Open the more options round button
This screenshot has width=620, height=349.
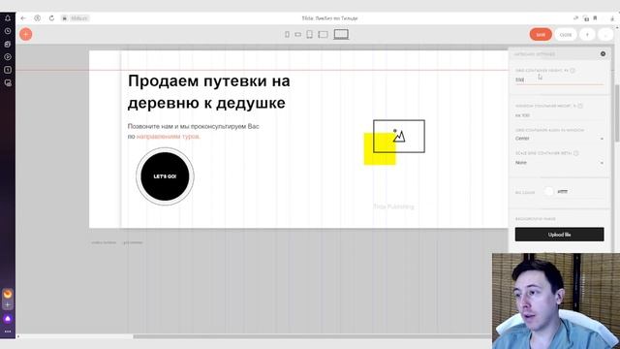click(604, 35)
